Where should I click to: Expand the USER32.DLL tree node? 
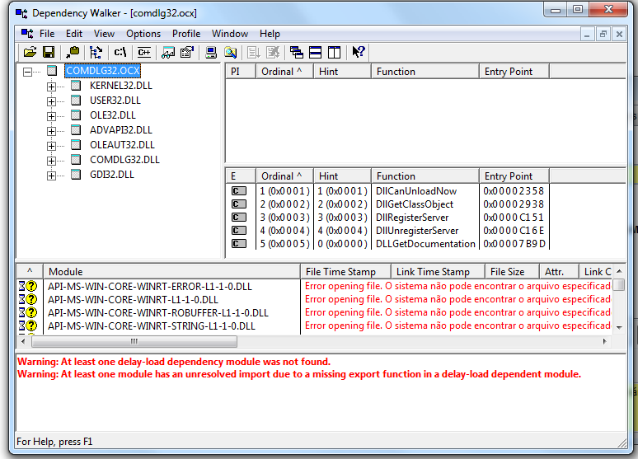(x=51, y=101)
